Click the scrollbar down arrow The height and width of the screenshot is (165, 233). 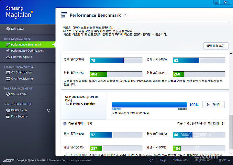click(x=231, y=154)
